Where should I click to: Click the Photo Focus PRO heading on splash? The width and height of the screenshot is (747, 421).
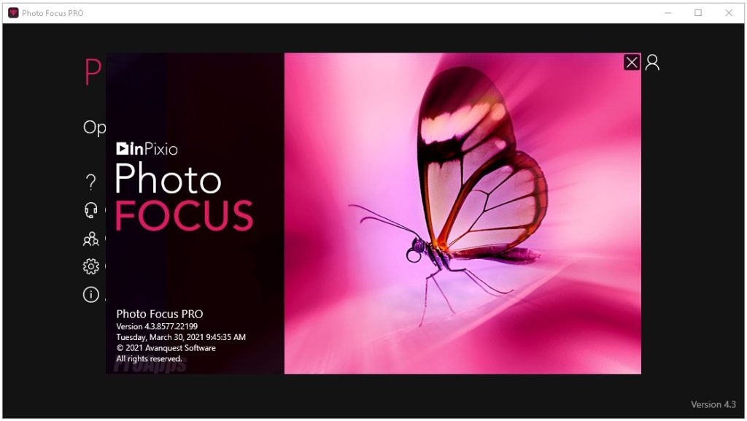(x=160, y=314)
